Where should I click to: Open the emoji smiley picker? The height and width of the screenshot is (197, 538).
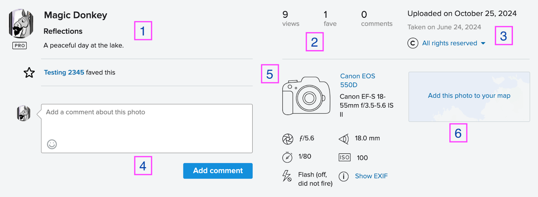52,144
